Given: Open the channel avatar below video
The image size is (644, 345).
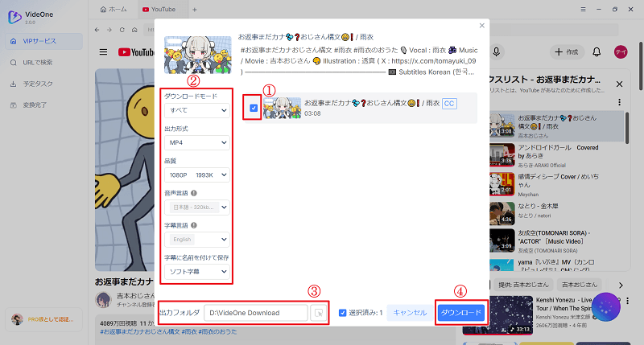Looking at the screenshot, I should [103, 300].
